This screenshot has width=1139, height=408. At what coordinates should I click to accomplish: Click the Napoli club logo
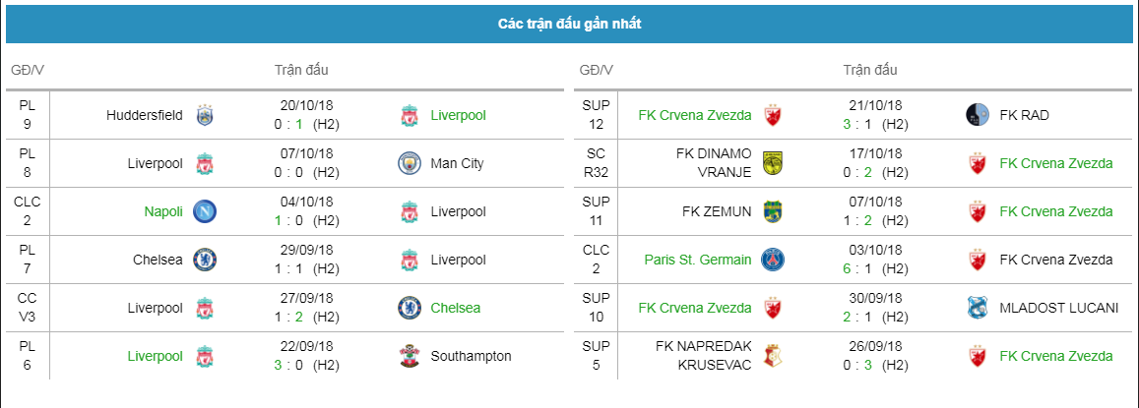[205, 211]
